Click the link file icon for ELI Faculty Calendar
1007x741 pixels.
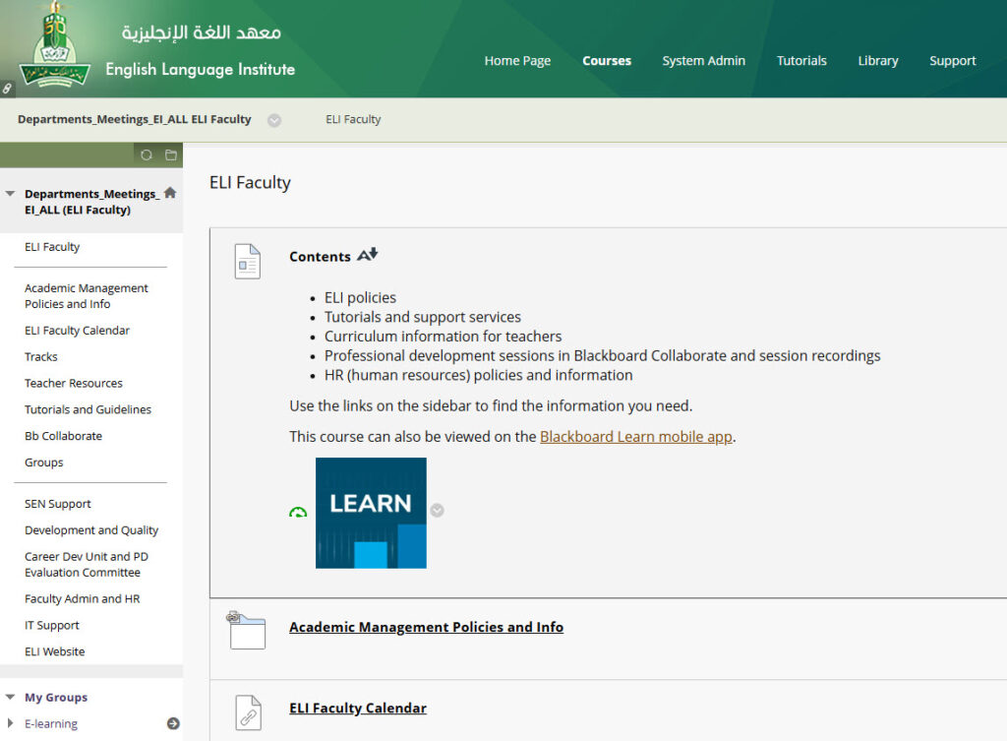[247, 711]
